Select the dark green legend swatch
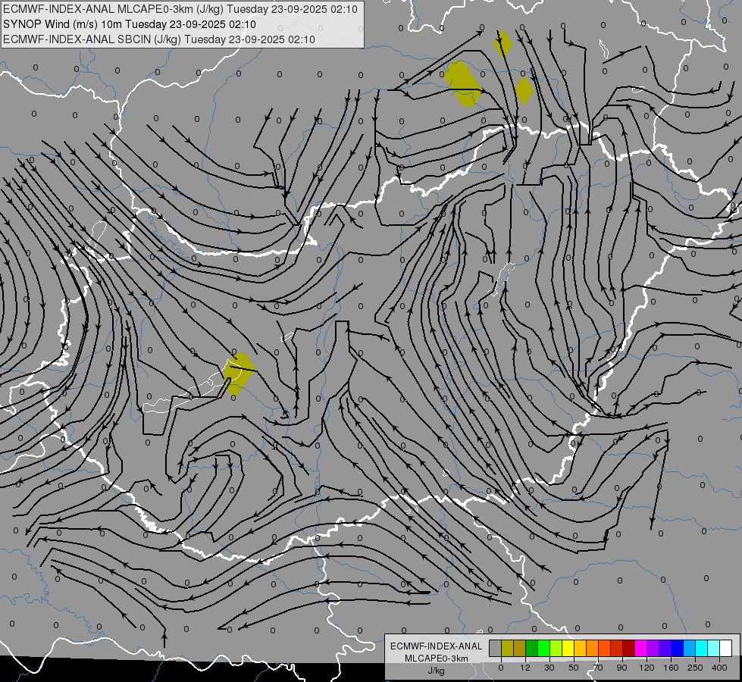Viewport: 742px width, 682px height. [x=532, y=649]
